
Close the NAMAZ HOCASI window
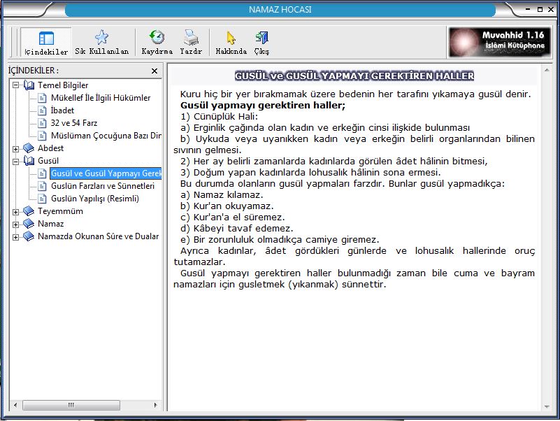(x=551, y=10)
